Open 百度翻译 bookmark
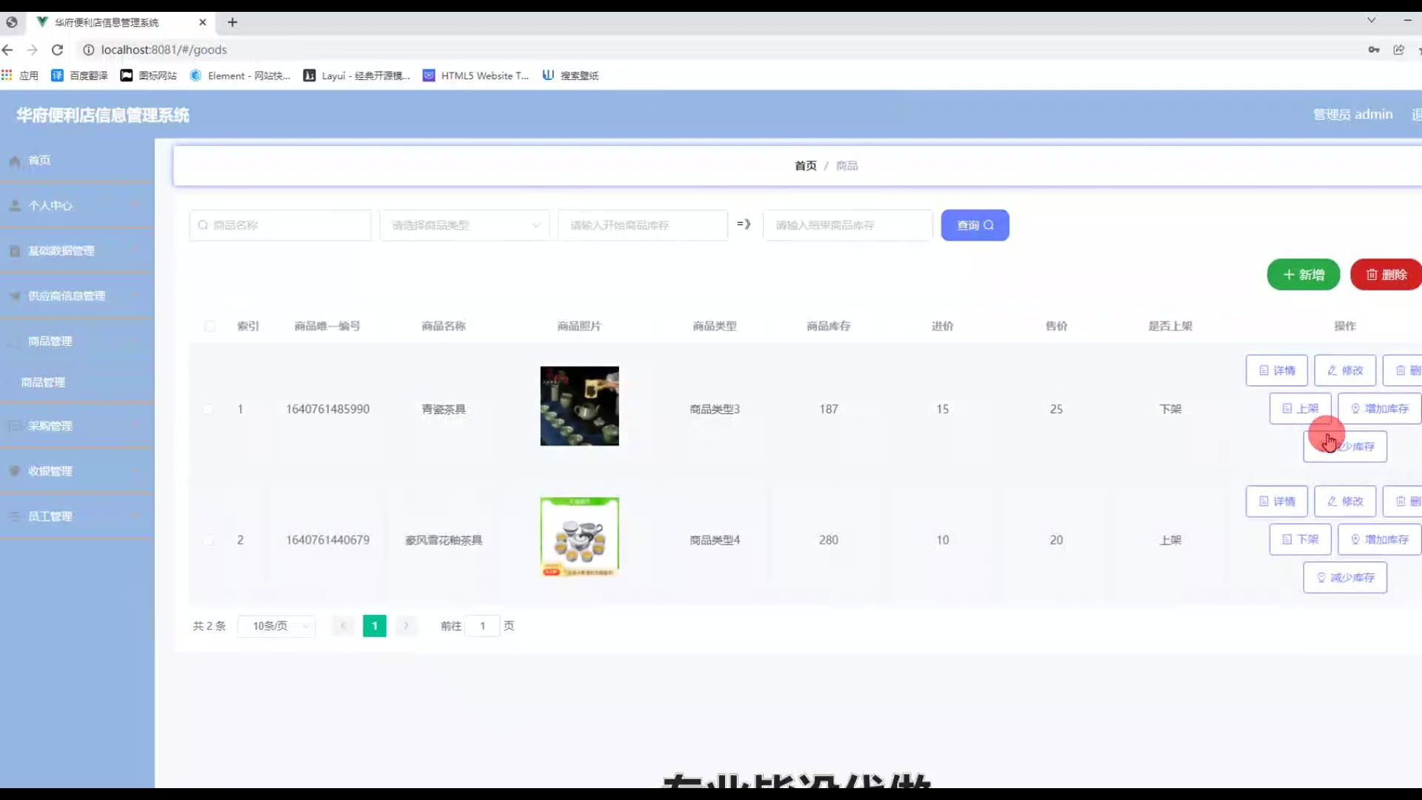Viewport: 1422px width, 800px height. [79, 76]
